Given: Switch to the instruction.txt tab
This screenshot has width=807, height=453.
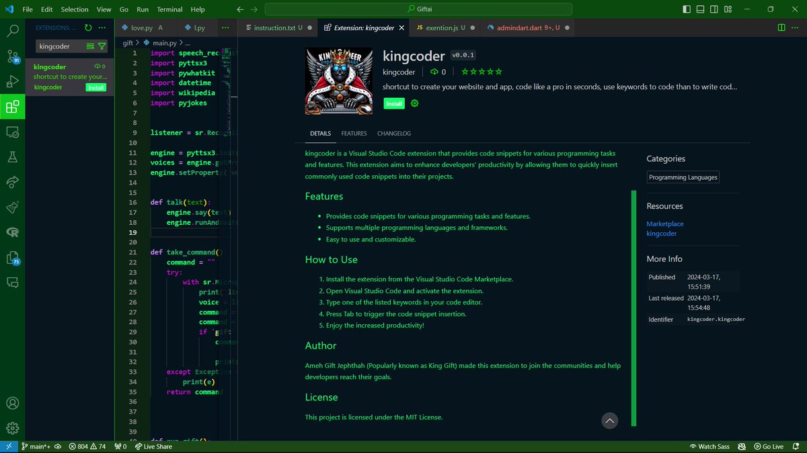Looking at the screenshot, I should (278, 28).
